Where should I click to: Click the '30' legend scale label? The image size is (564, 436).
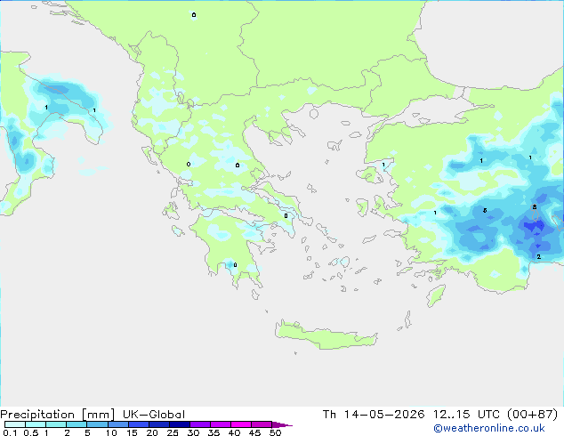[x=193, y=432]
